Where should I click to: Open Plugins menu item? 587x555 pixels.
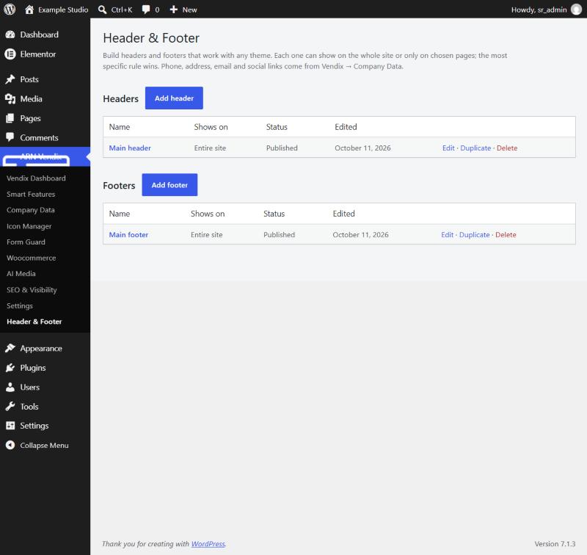coord(33,368)
